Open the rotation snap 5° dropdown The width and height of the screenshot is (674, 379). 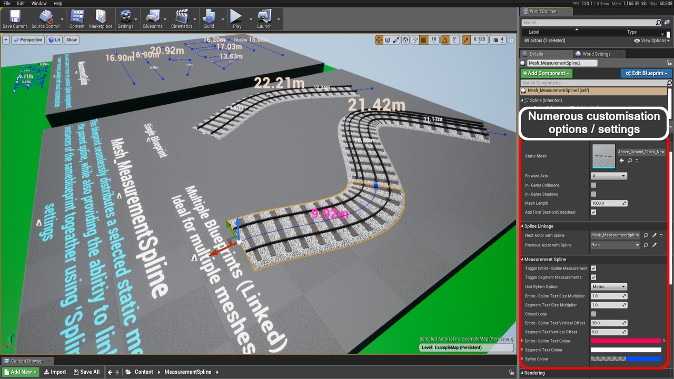(455, 39)
